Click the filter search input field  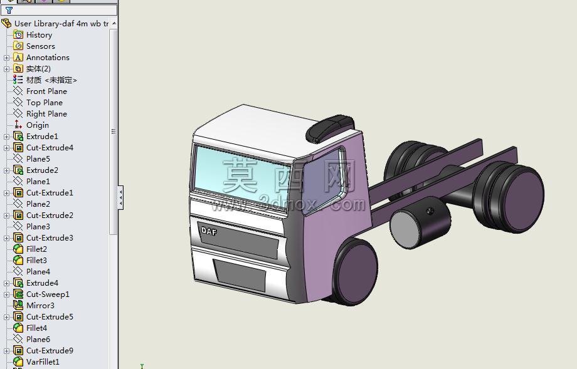(60, 10)
